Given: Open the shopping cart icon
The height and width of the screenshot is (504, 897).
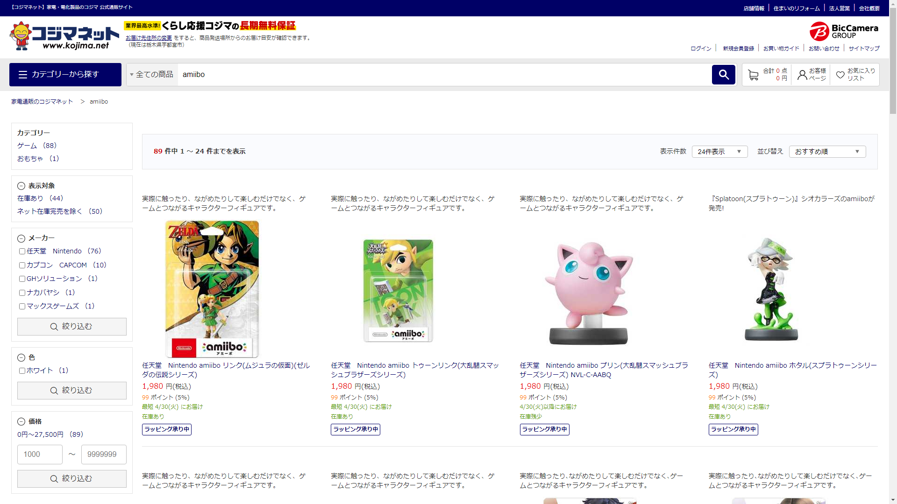Looking at the screenshot, I should click(x=753, y=75).
